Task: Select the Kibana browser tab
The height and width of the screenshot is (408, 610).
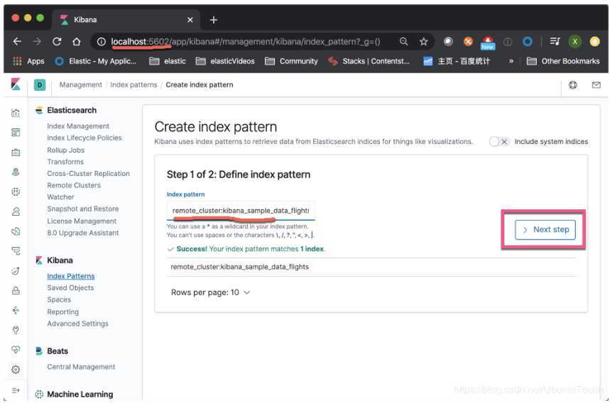Action: pos(126,20)
